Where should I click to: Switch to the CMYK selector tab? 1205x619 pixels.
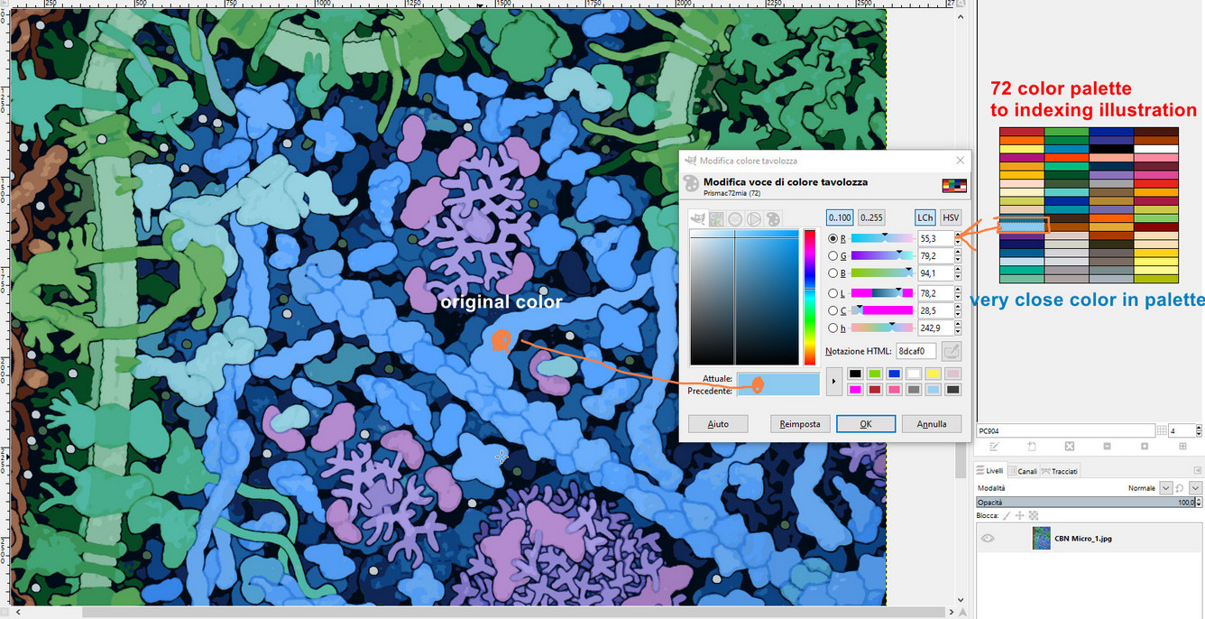point(716,218)
